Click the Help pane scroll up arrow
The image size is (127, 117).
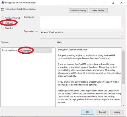[123, 49]
